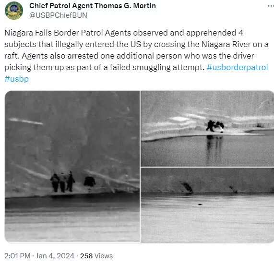Enlarge the large left thermal photo
The height and width of the screenshot is (266, 274).
pyautogui.click(x=72, y=167)
